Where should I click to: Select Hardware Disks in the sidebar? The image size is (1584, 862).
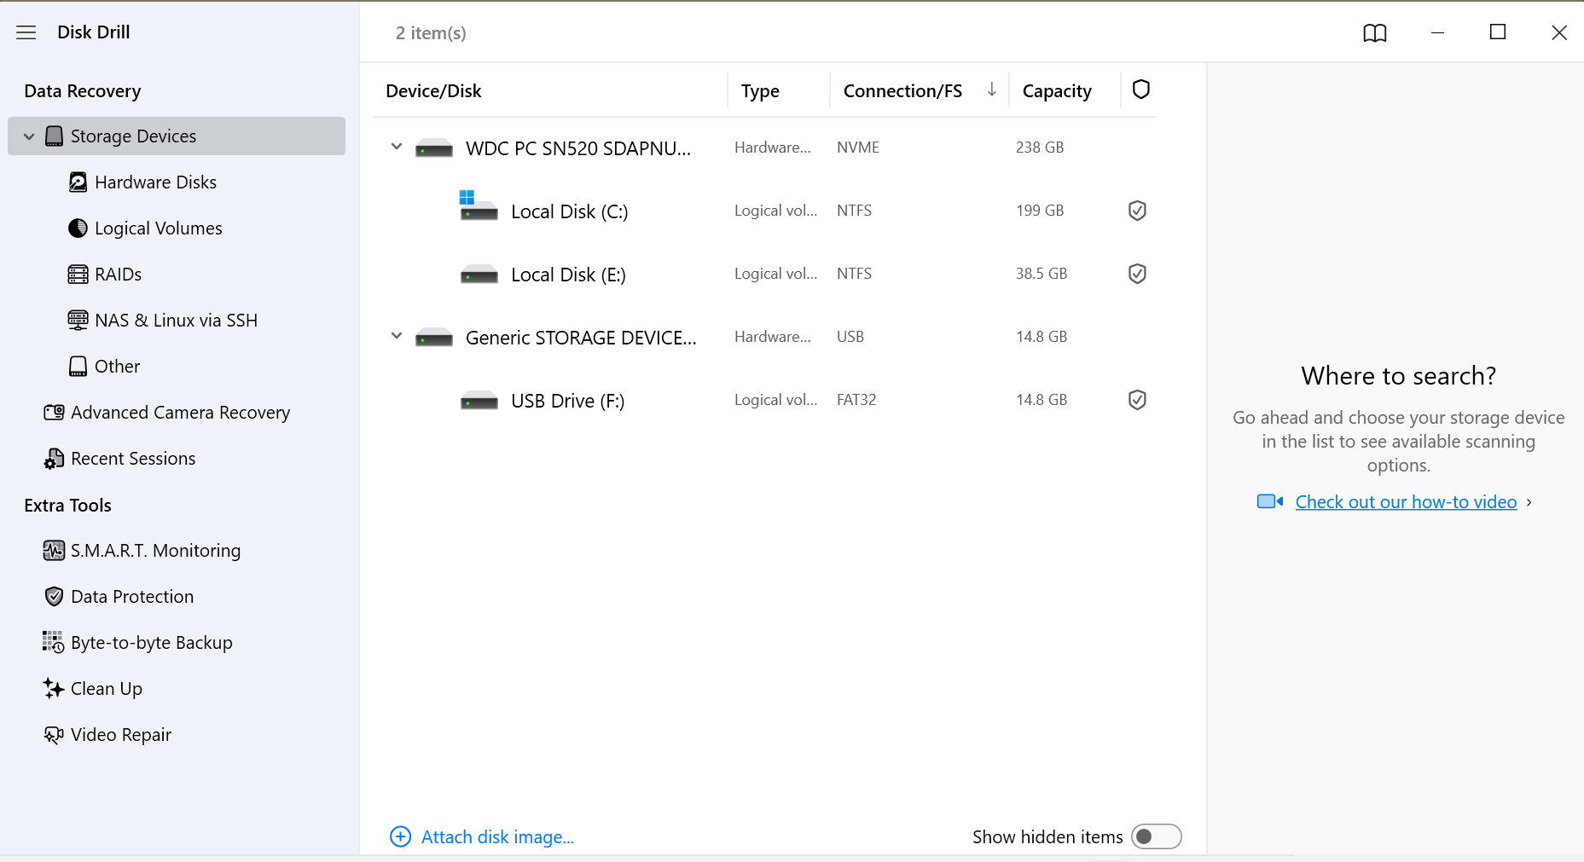tap(155, 182)
